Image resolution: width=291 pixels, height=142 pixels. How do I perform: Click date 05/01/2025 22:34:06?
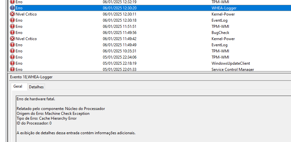(x=119, y=57)
